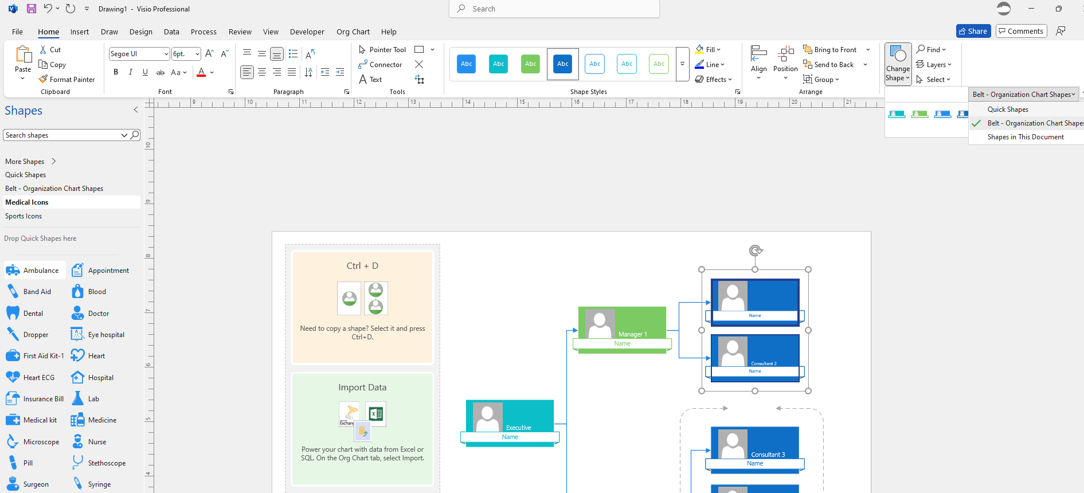Click the Save icon in title bar
Image resolution: width=1084 pixels, height=493 pixels.
31,9
